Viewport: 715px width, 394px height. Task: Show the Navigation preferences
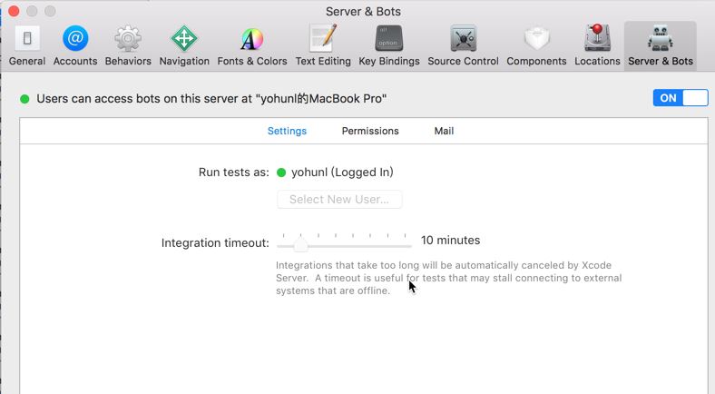184,45
